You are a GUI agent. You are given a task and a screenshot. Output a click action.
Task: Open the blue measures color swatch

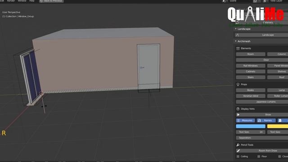[x=251, y=126]
